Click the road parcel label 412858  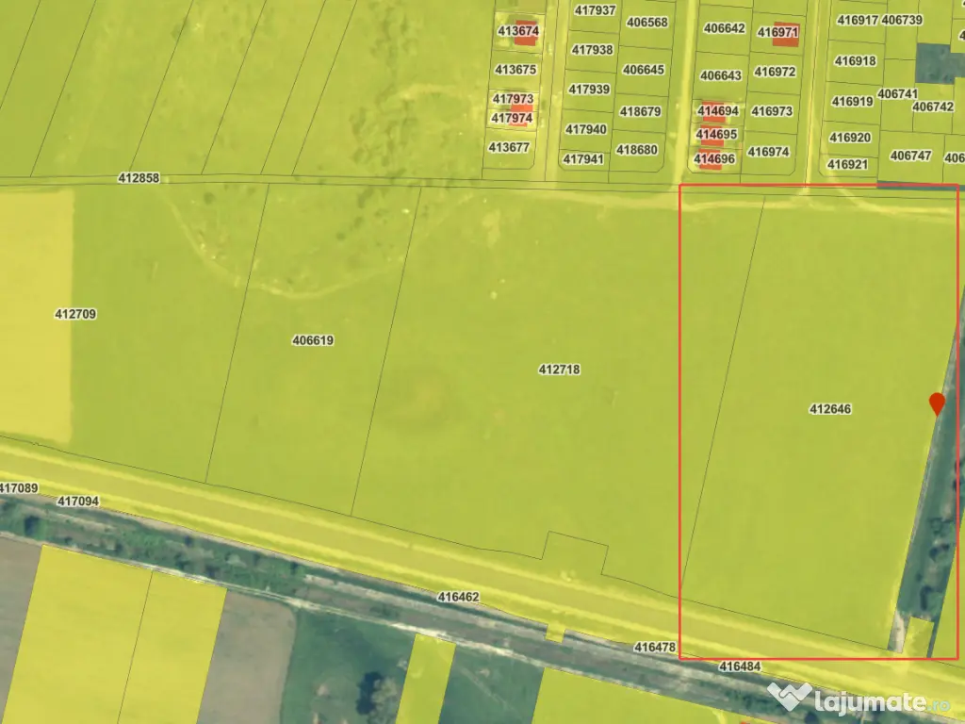pyautogui.click(x=139, y=177)
